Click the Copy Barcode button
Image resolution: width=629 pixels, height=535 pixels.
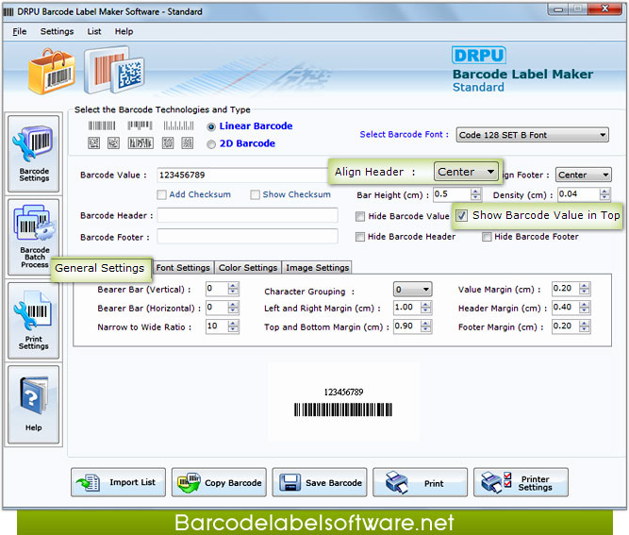tap(219, 482)
